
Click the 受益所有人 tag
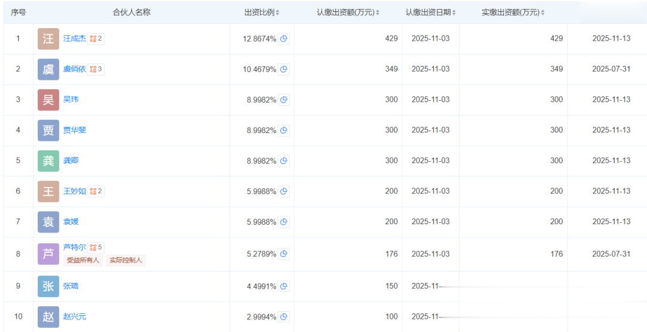click(83, 261)
